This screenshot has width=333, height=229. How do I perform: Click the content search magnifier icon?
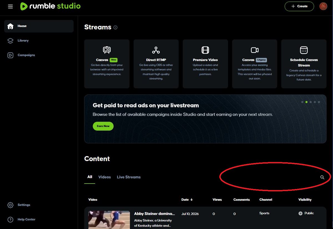(322, 177)
